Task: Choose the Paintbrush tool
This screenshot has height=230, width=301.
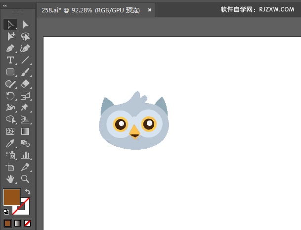Action: tap(25, 72)
